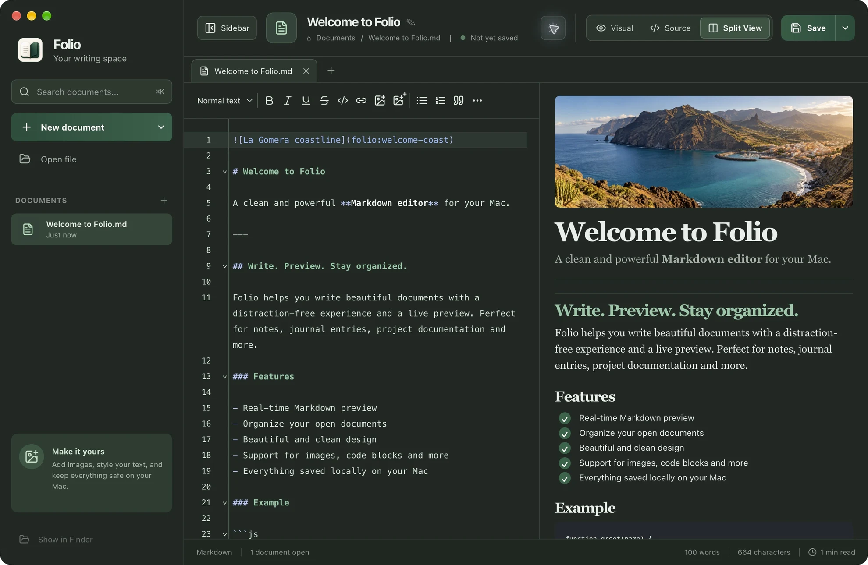Switch to Source mode

pyautogui.click(x=670, y=28)
